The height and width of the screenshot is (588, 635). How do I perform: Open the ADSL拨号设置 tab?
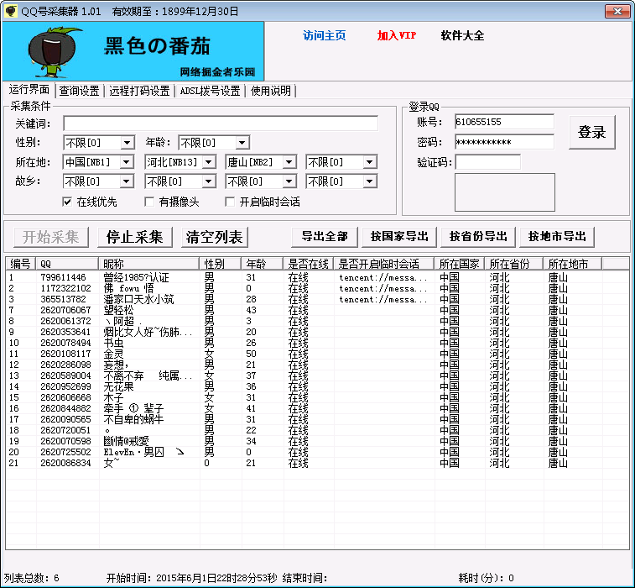tap(211, 91)
